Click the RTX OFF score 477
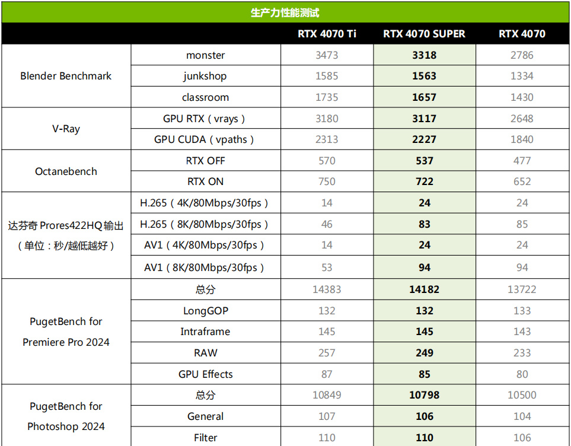Screen dimensions: 571x446 click(x=522, y=161)
